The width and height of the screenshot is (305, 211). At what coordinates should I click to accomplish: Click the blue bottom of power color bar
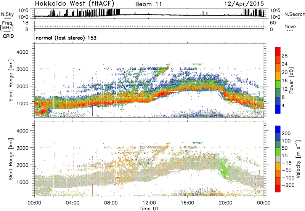click(278, 109)
